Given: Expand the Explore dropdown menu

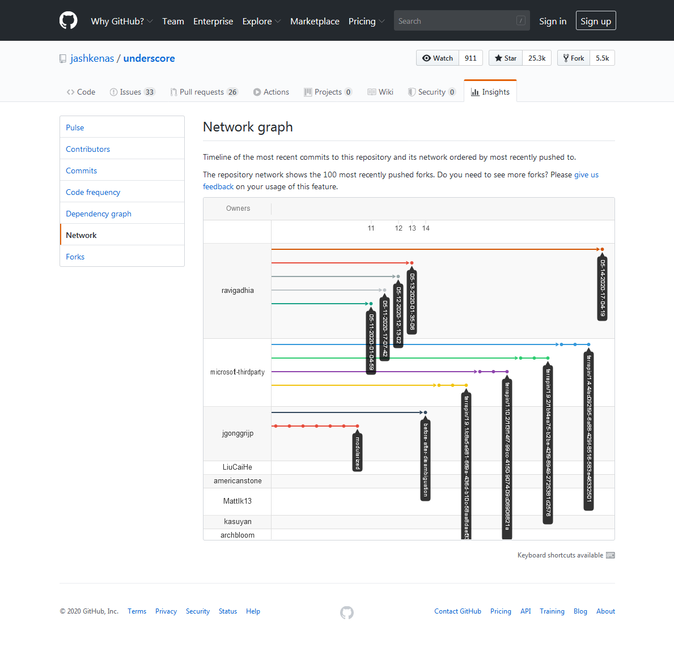Looking at the screenshot, I should pyautogui.click(x=261, y=21).
